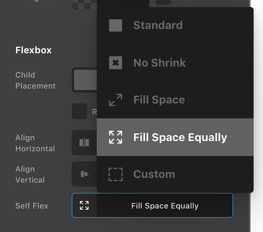Click the No Shrink cross icon
Screen dimensions: 263x232
tap(115, 63)
